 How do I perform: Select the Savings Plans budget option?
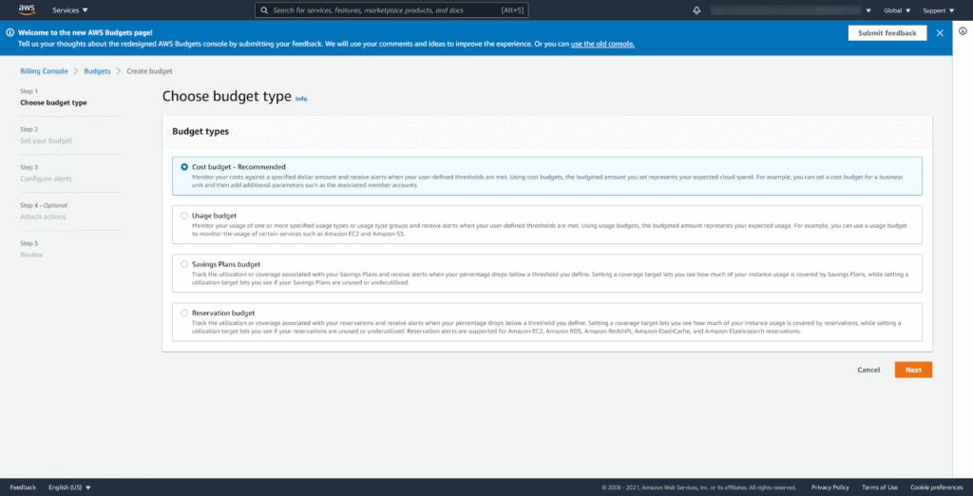184,264
